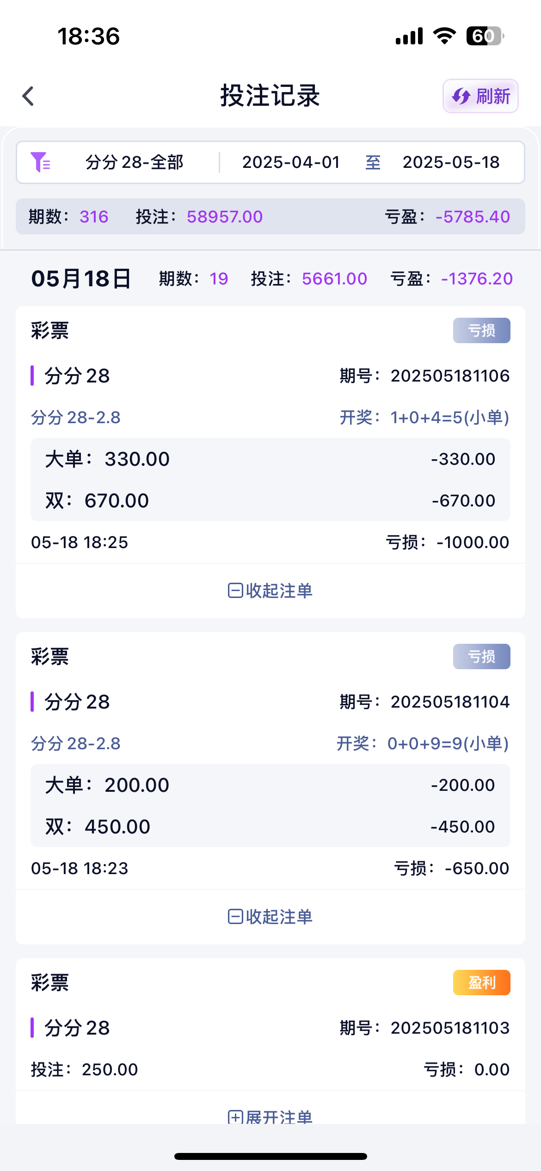Tap the orange 盈利 badge

[x=481, y=982]
